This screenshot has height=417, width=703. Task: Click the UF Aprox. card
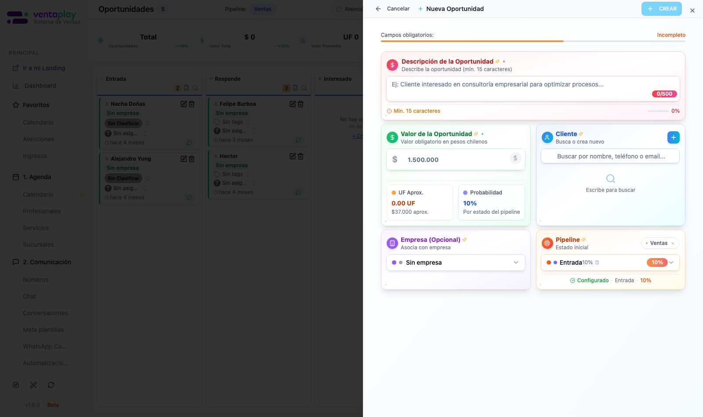click(420, 202)
